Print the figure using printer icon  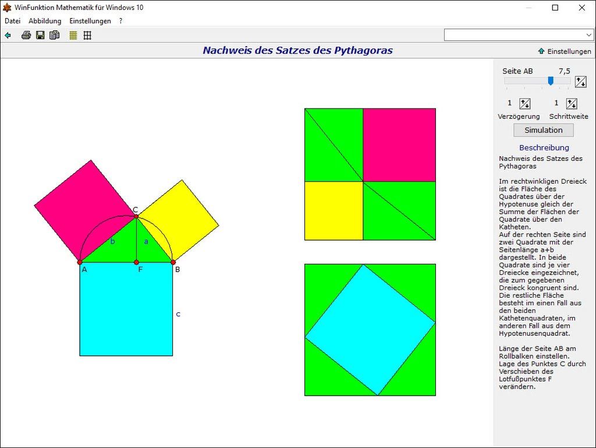click(x=26, y=36)
